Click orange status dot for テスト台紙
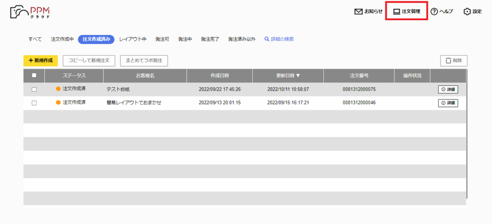This screenshot has height=224, width=492. pos(58,89)
